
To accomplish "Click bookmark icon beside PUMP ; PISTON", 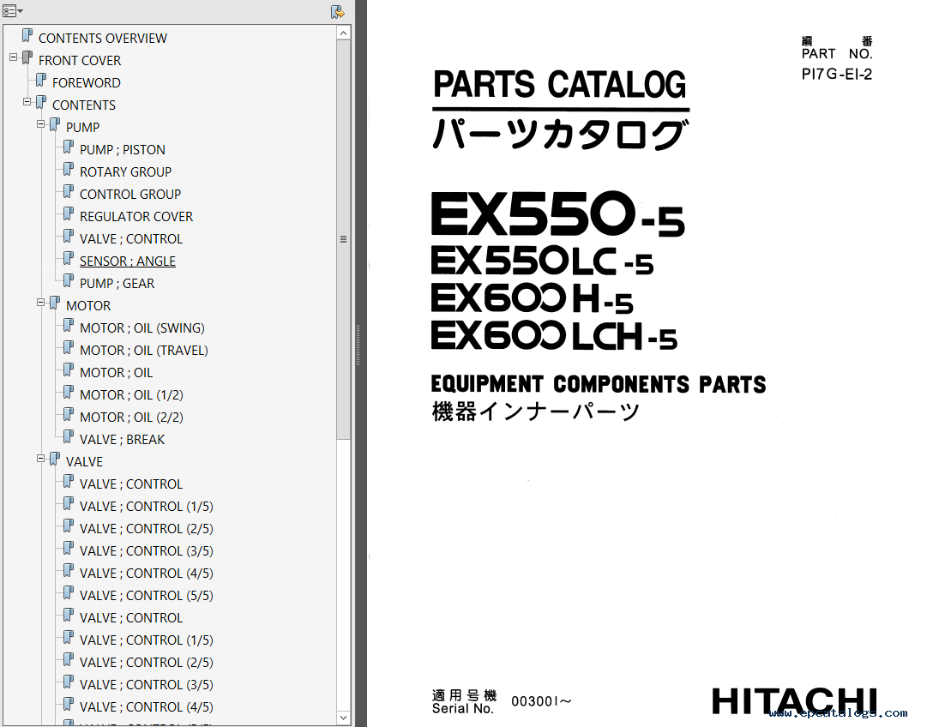I will 69,147.
